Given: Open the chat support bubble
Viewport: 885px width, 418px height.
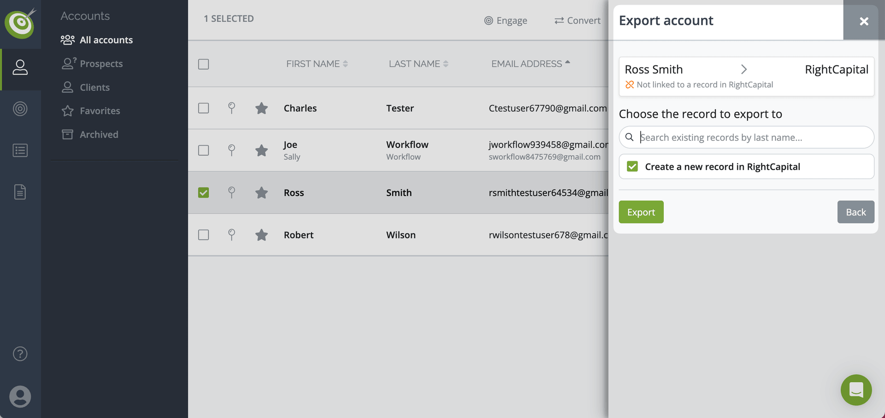Looking at the screenshot, I should coord(856,390).
